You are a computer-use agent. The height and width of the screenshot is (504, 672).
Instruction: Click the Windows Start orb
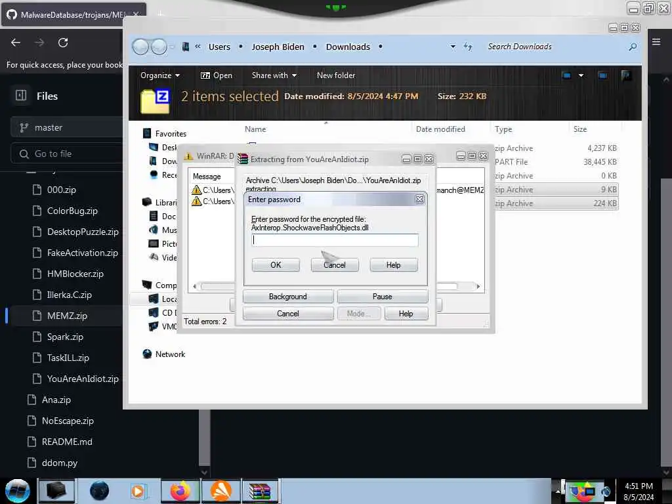[x=18, y=491]
